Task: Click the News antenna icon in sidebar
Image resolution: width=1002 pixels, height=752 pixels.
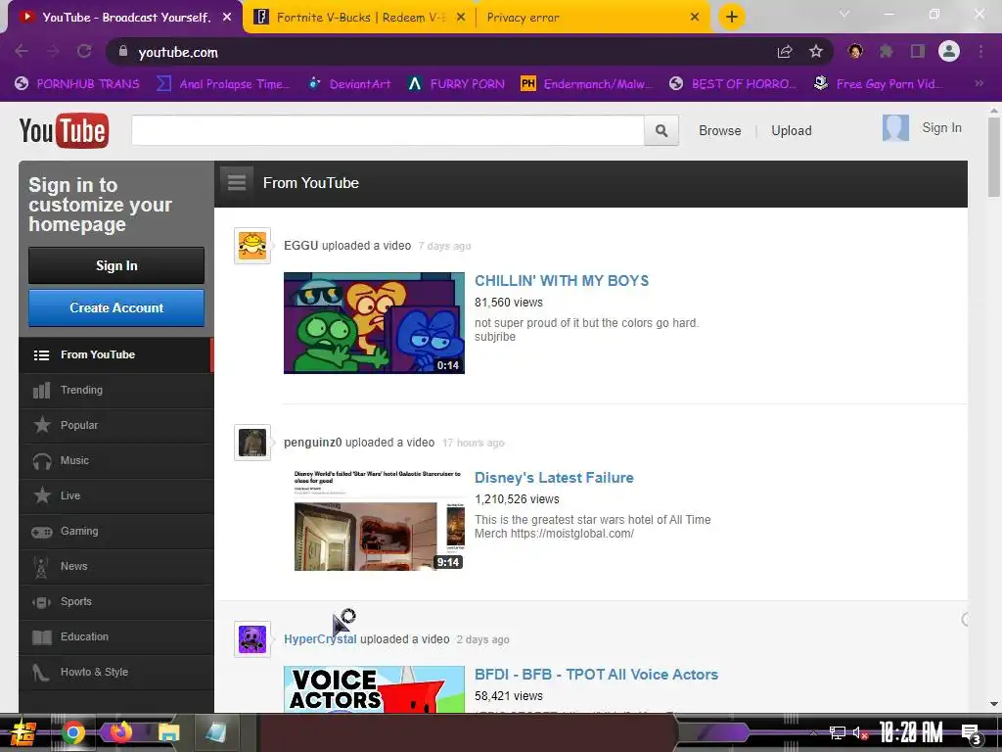Action: click(41, 567)
